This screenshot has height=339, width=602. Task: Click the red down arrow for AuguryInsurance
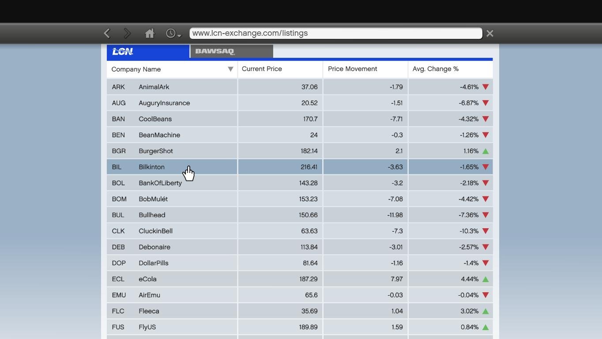[485, 103]
